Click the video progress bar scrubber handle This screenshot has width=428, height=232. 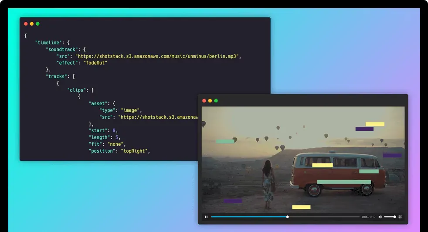click(287, 217)
